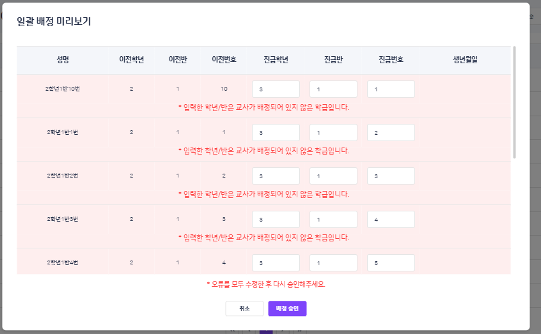Select 진급반 input for 2학년1반10번
Image resolution: width=541 pixels, height=334 pixels.
coord(333,89)
